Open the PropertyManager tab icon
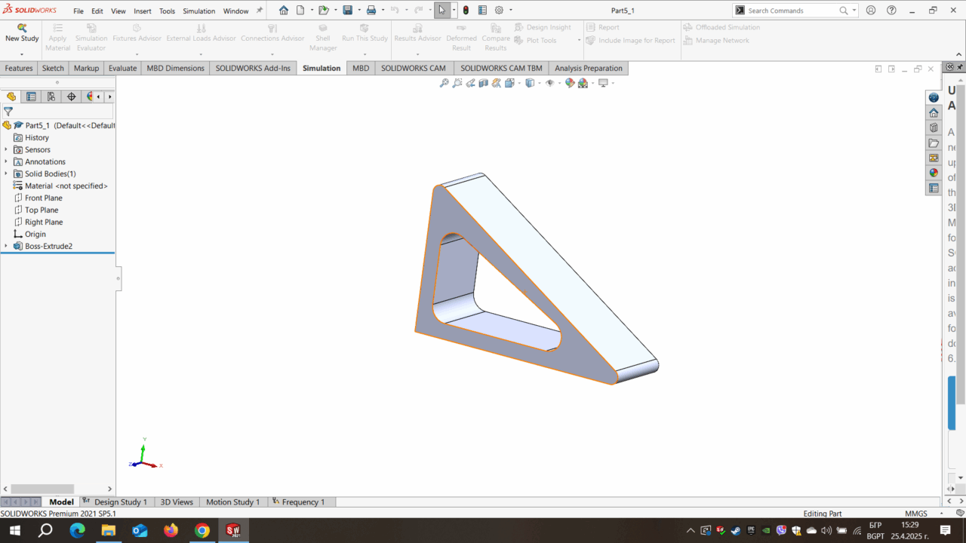The image size is (966, 543). click(31, 97)
